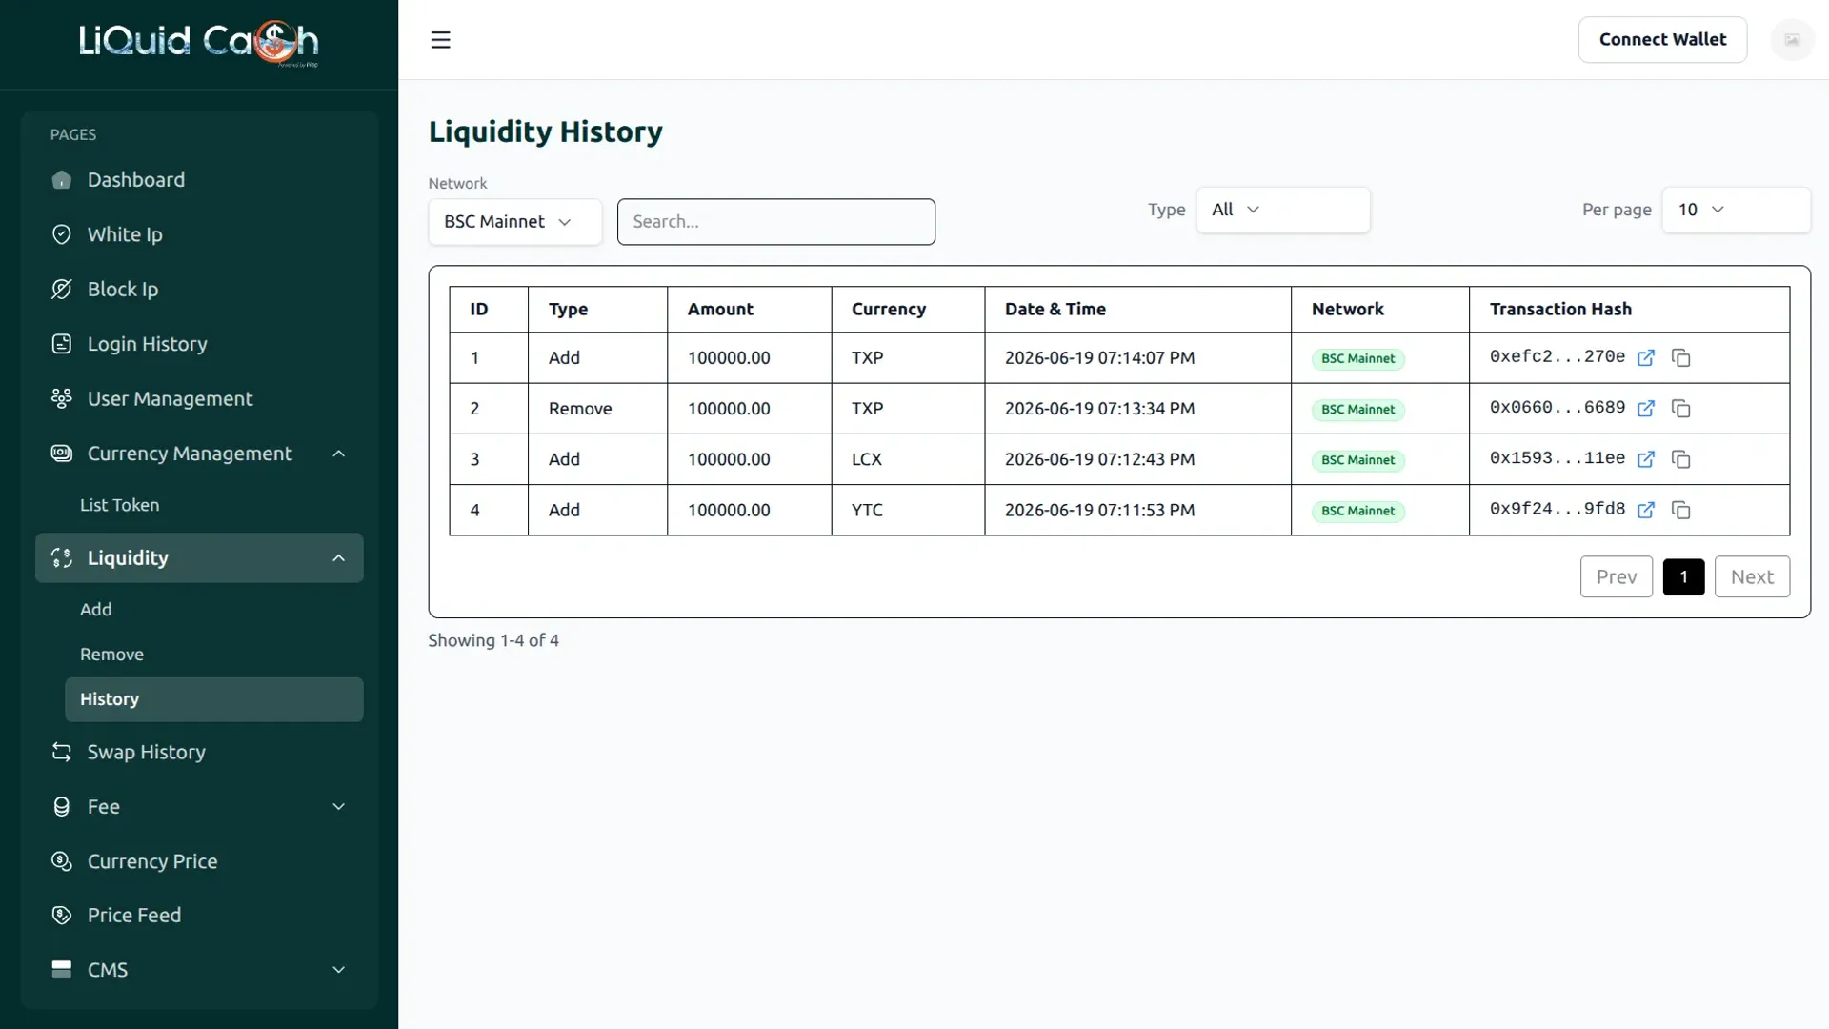This screenshot has width=1829, height=1029.
Task: Select Remove under Liquidity
Action: point(111,655)
